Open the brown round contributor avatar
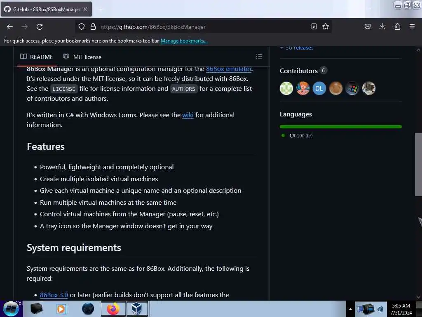This screenshot has width=422, height=317. pyautogui.click(x=335, y=88)
